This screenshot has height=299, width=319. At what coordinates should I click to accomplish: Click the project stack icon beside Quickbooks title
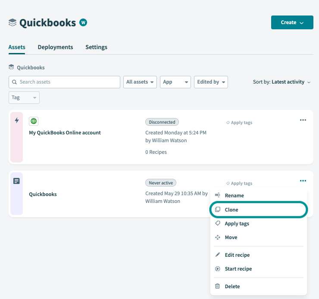tap(13, 22)
